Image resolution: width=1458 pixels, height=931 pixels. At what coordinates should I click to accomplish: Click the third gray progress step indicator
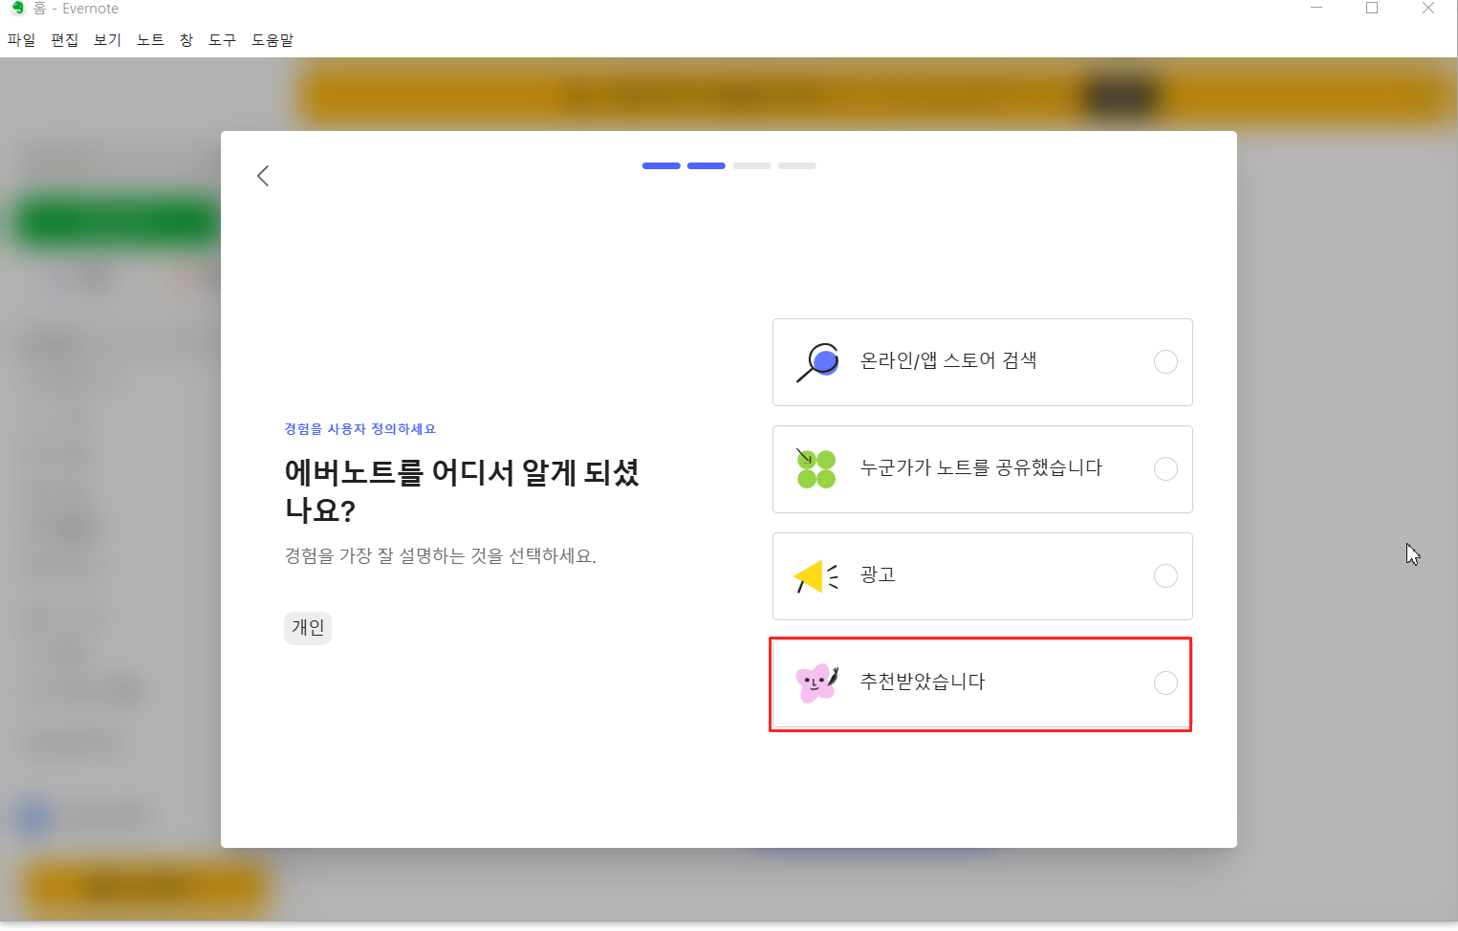[752, 166]
